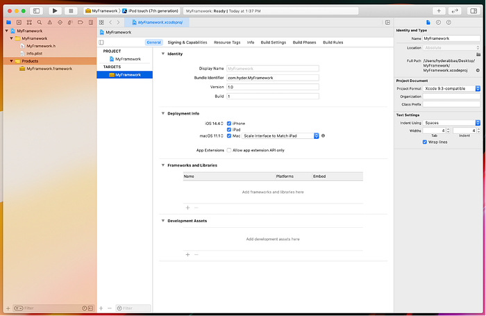Collapse the Frameworks and Libraries section
This screenshot has width=486, height=316.
[x=162, y=165]
